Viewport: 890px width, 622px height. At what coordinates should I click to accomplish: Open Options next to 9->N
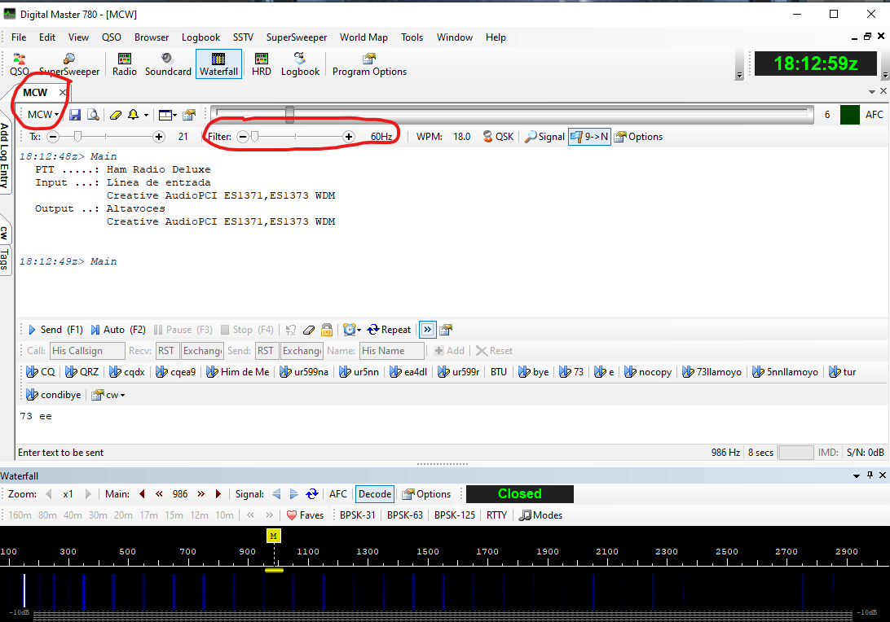638,137
